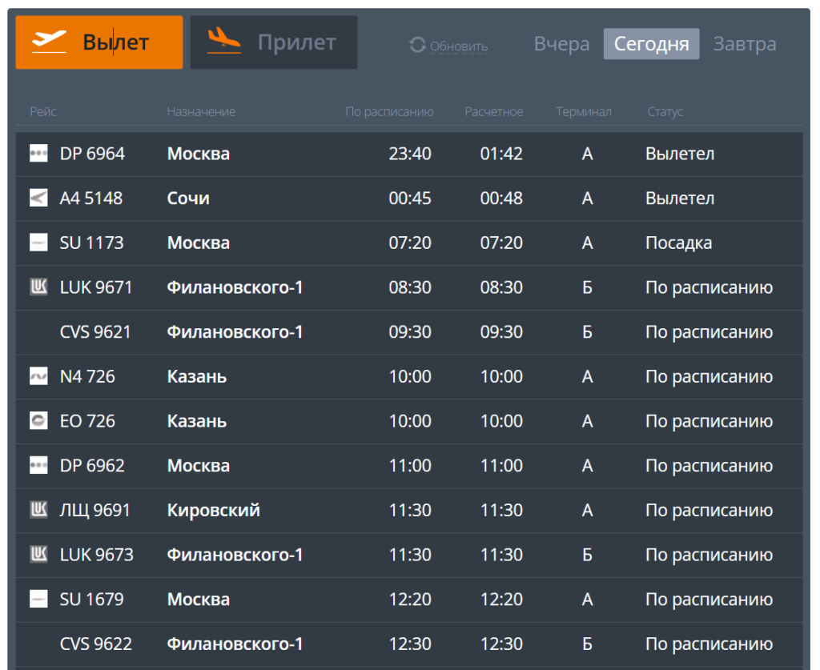Viewport: 820px width, 670px height.
Task: Click estimated time 00:48
Action: pyautogui.click(x=501, y=198)
